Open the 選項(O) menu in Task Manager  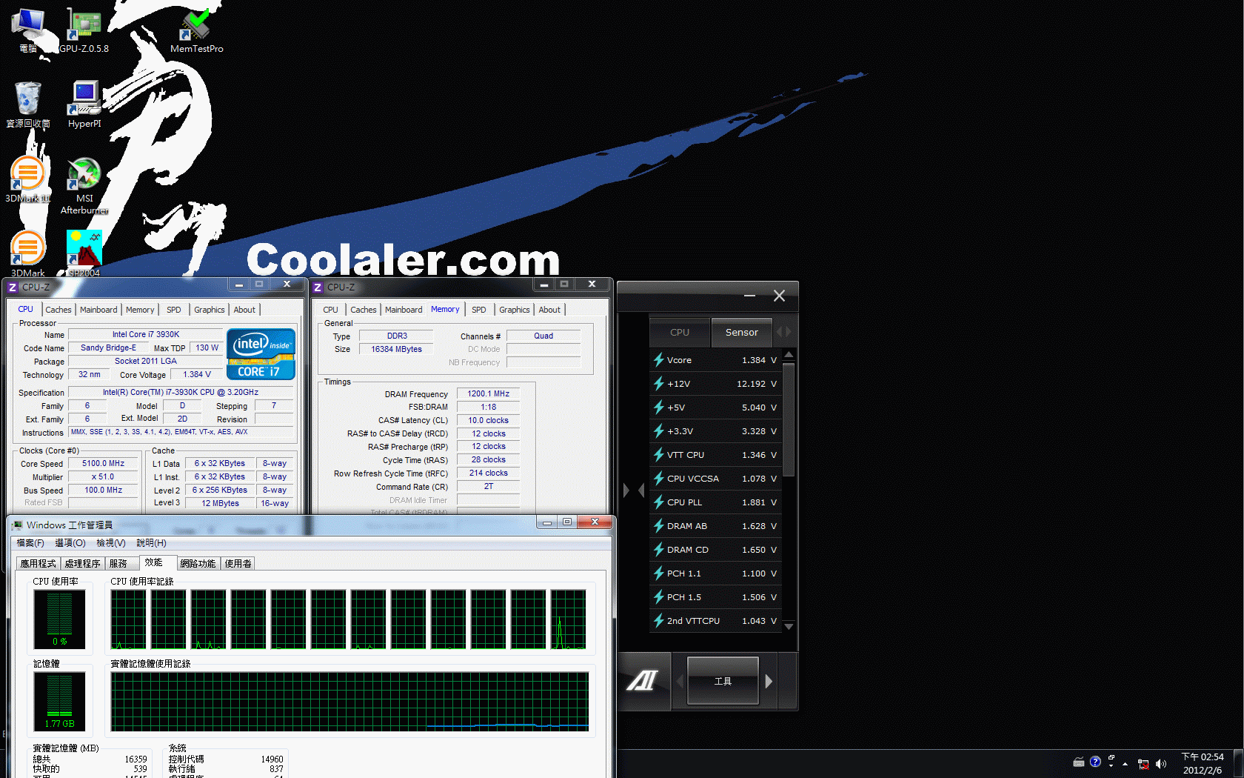click(70, 543)
